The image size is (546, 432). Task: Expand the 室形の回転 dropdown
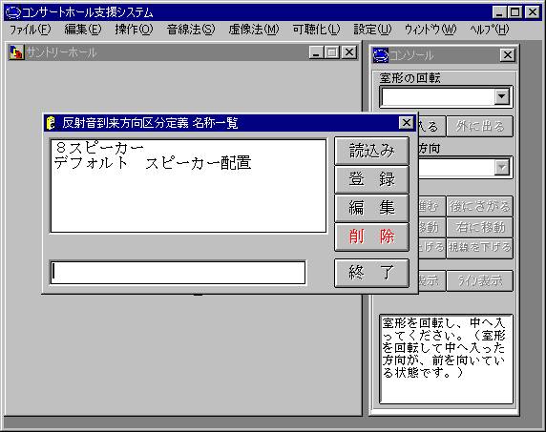coord(502,96)
